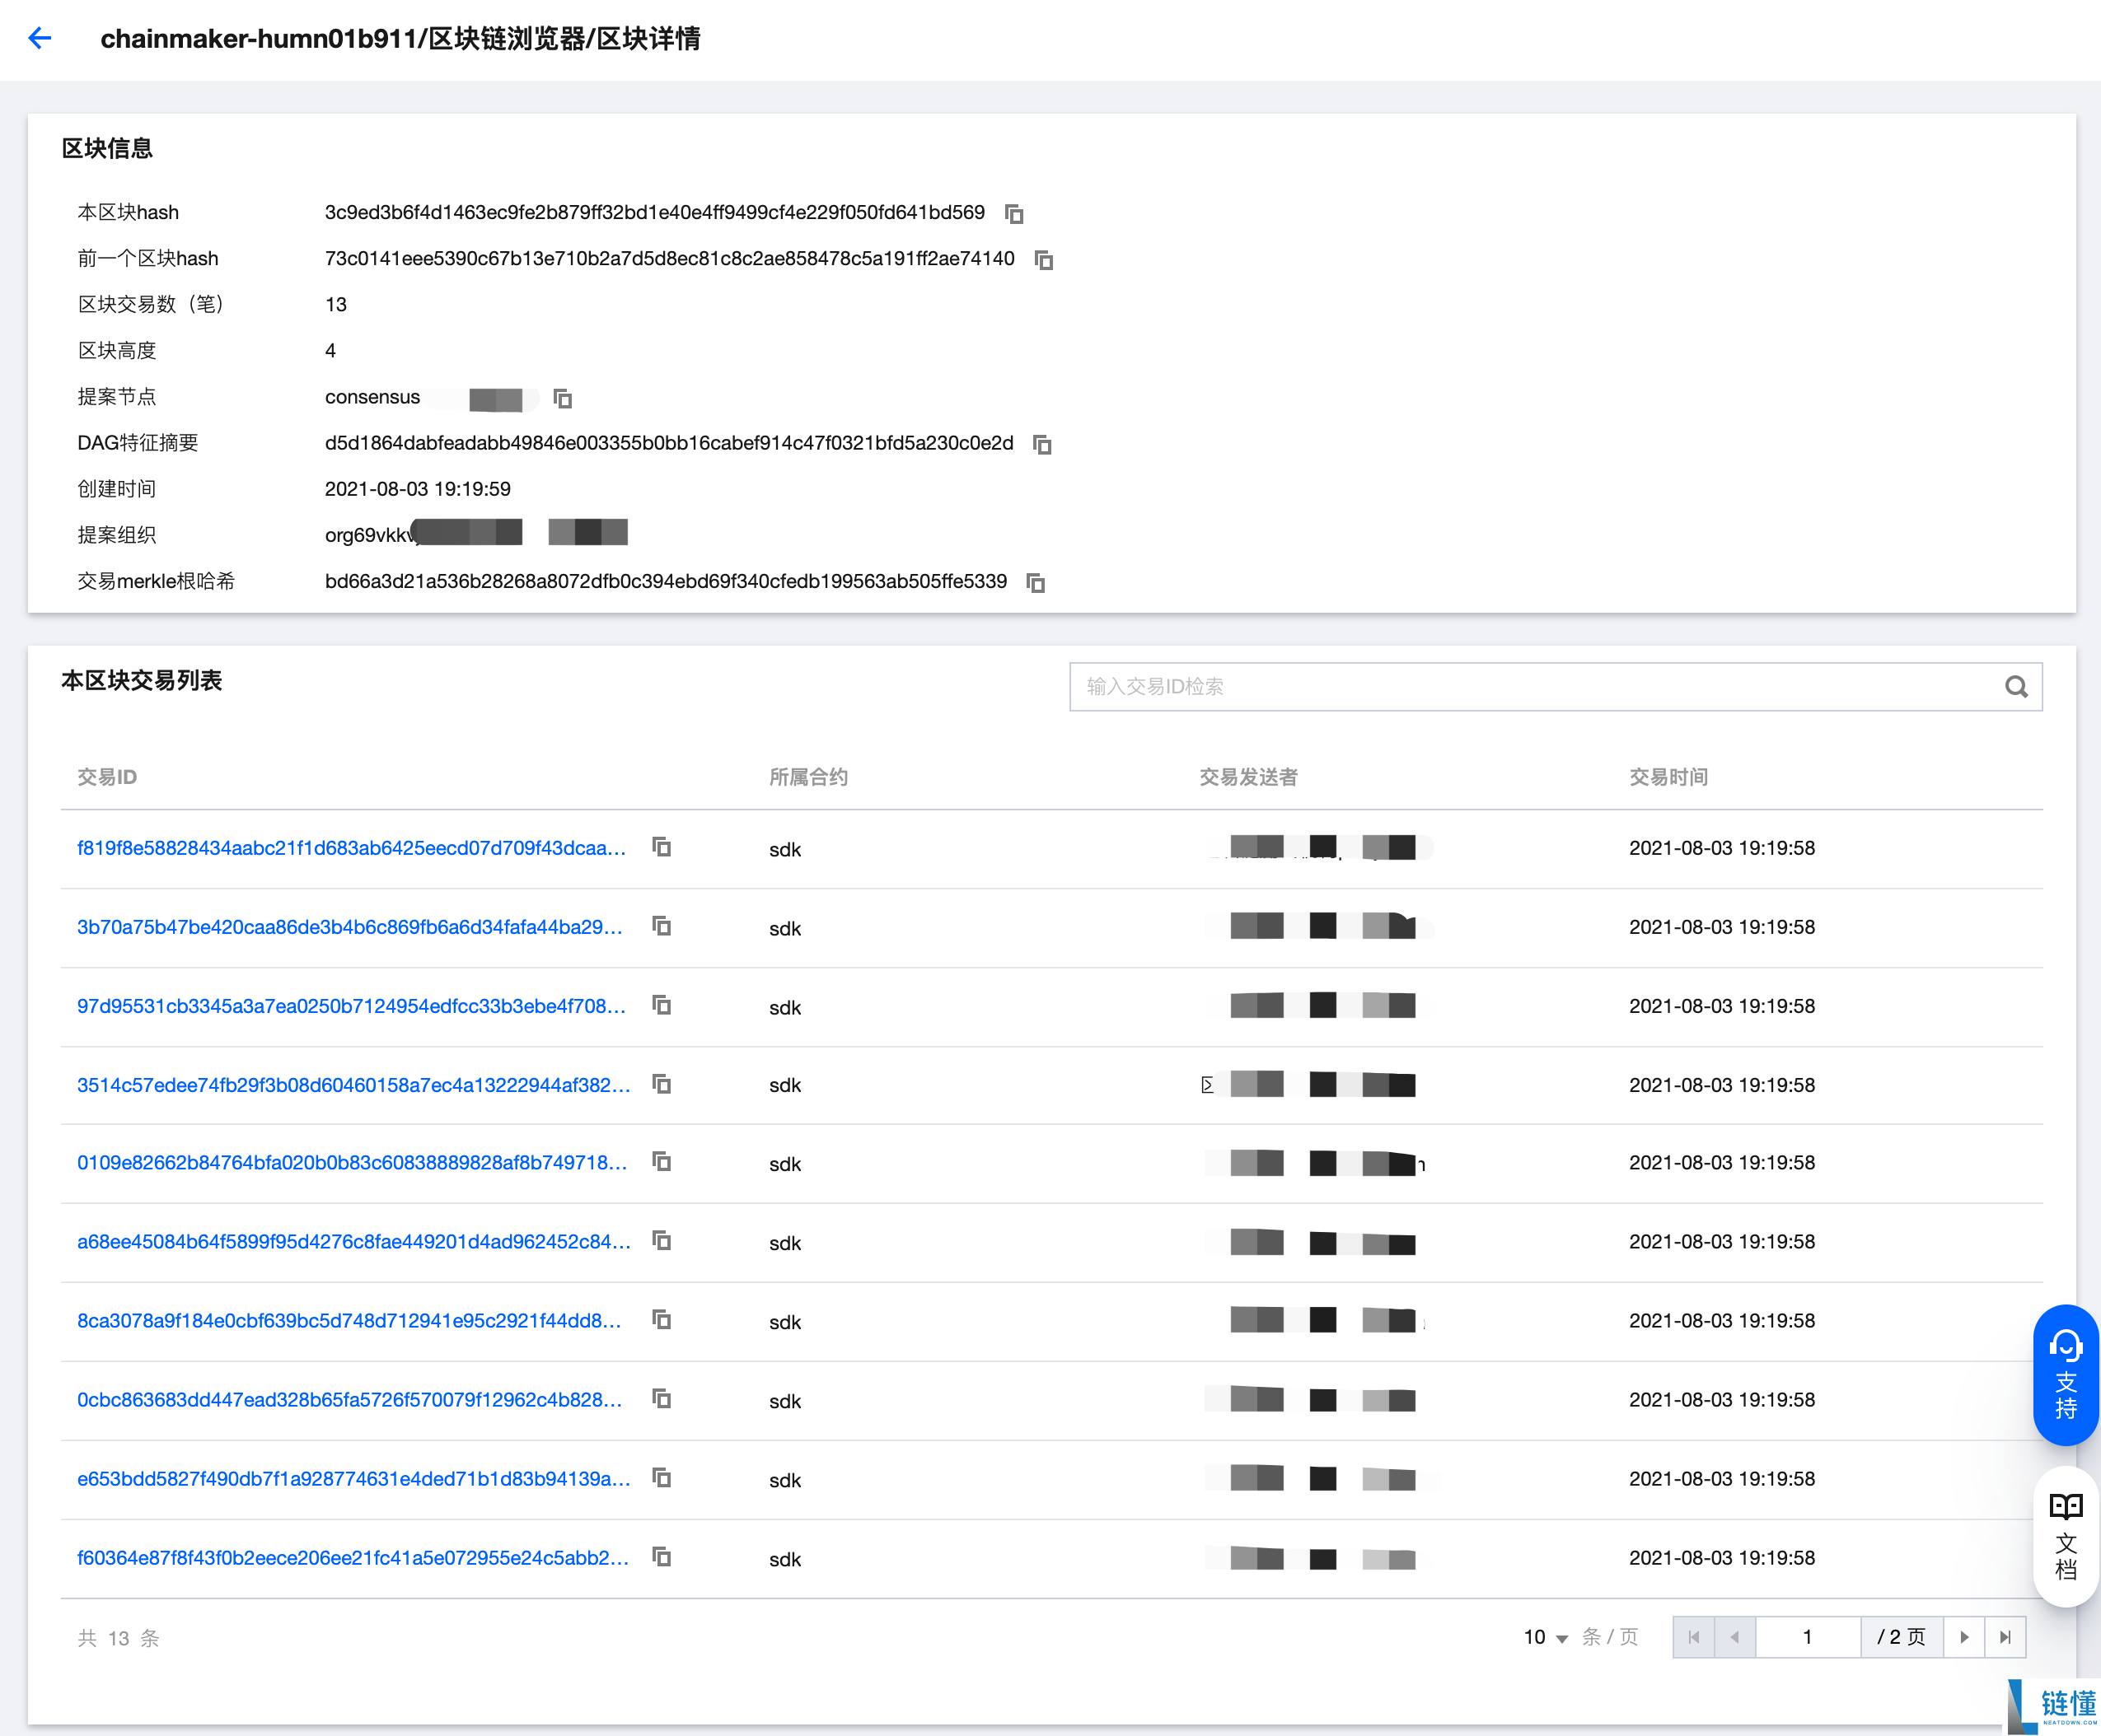Jump to the first page

point(1694,1637)
